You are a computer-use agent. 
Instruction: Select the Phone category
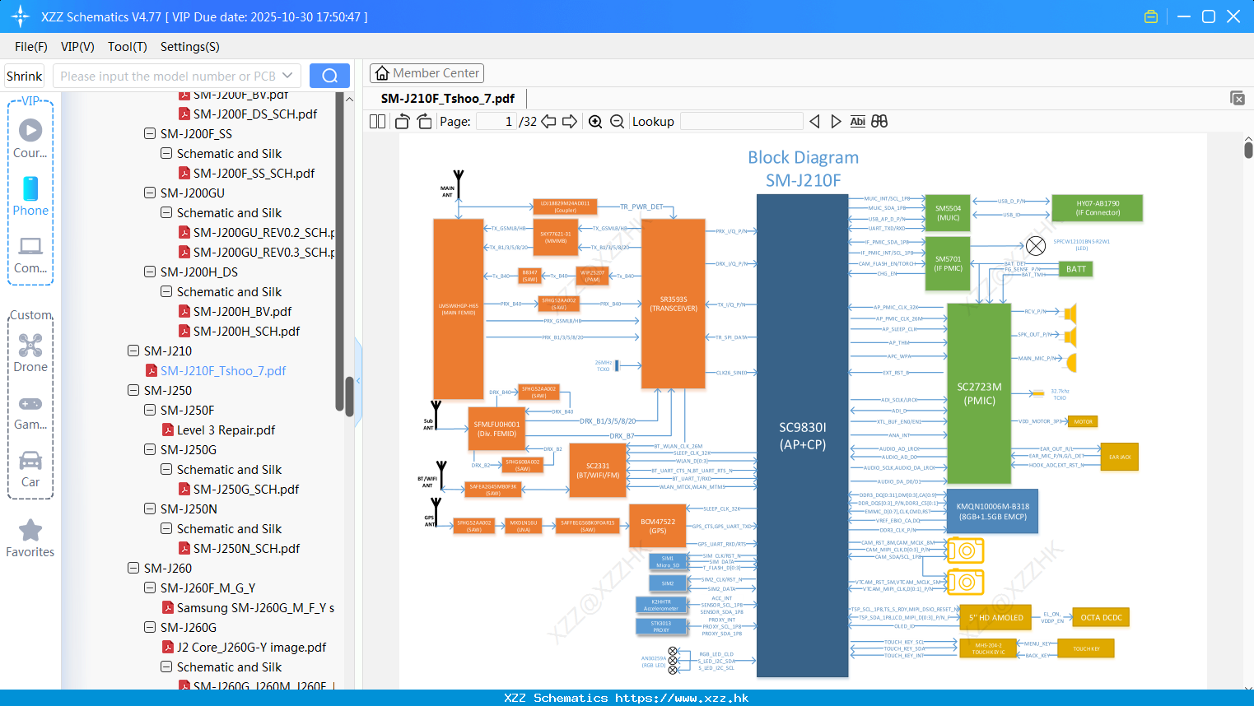[30, 196]
